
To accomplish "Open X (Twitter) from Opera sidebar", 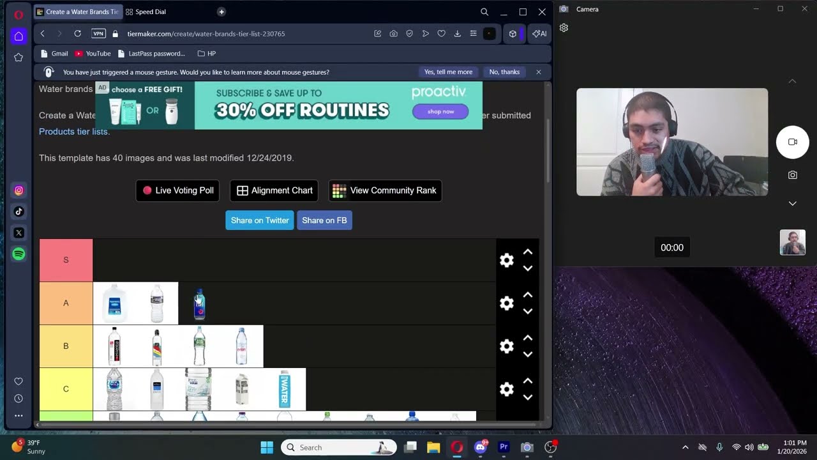I will click(19, 233).
